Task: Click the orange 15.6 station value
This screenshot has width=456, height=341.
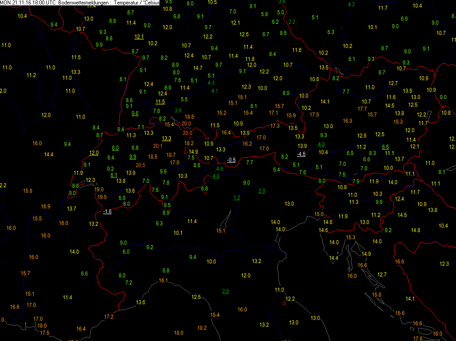Action: click(400, 313)
